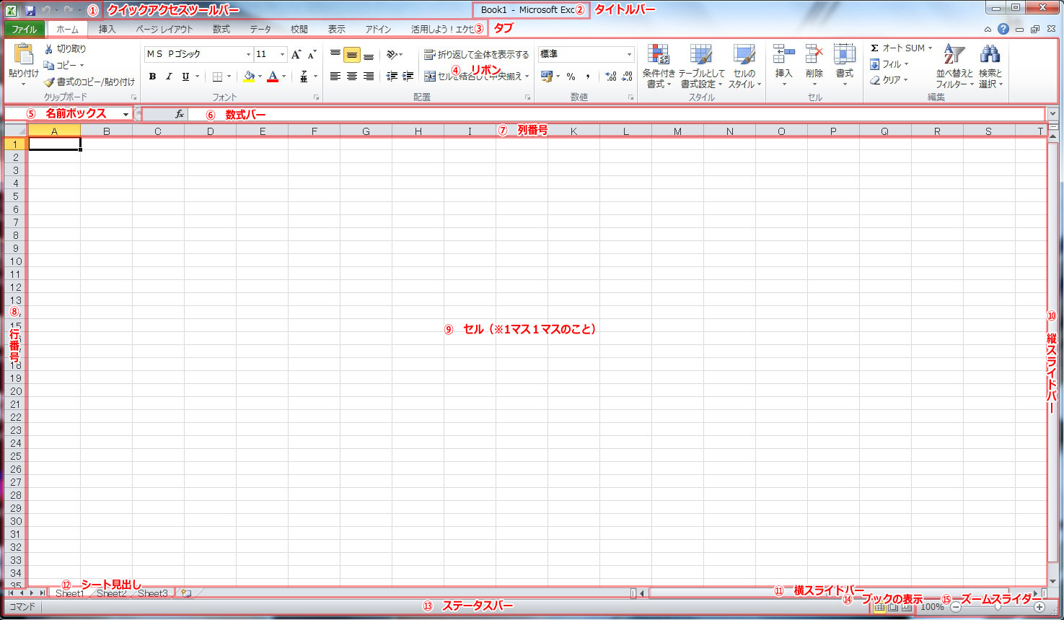Image resolution: width=1064 pixels, height=620 pixels.
Task: Click Zoom In plus button
Action: tap(1039, 607)
